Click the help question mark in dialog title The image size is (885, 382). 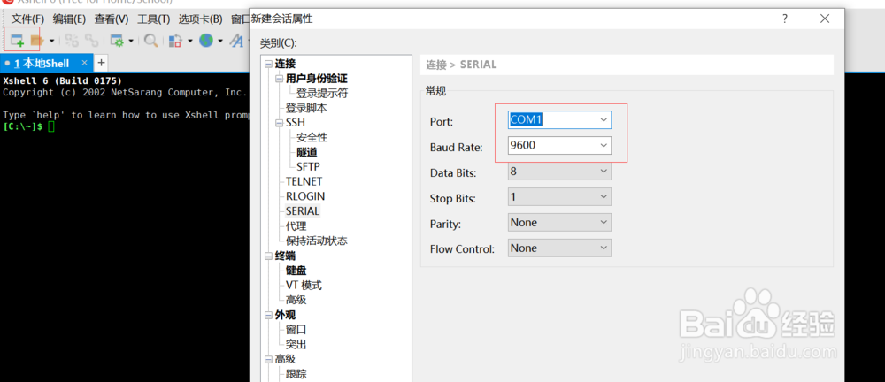pos(784,19)
